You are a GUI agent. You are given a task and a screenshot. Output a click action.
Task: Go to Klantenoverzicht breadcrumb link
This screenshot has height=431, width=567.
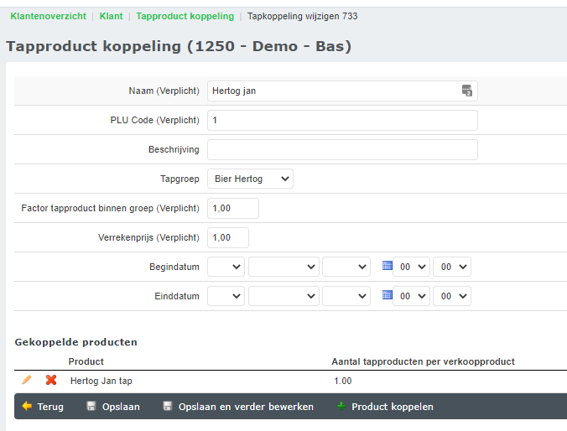48,16
